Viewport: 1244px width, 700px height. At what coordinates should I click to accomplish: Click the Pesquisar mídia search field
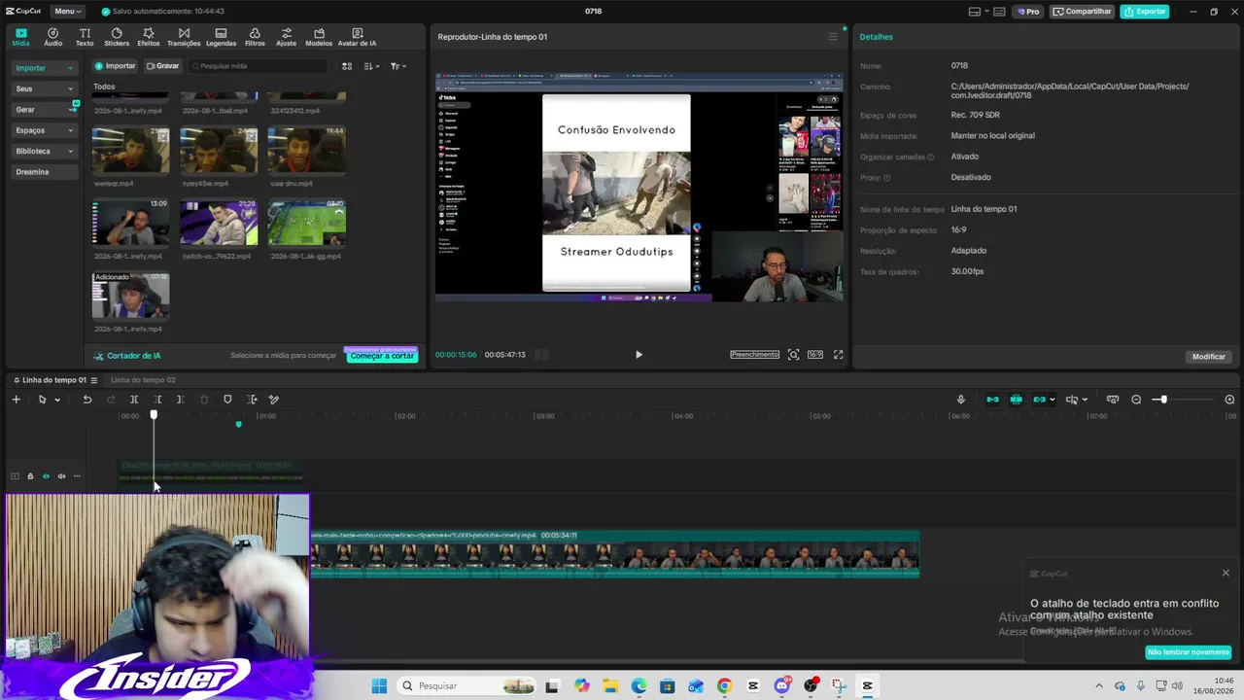point(258,66)
